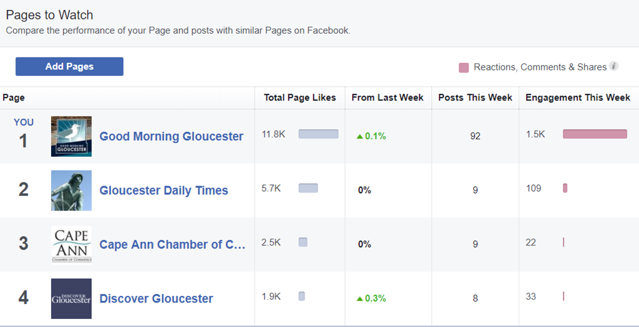Click the From Last Week column header
This screenshot has height=327, width=639.
tap(388, 98)
